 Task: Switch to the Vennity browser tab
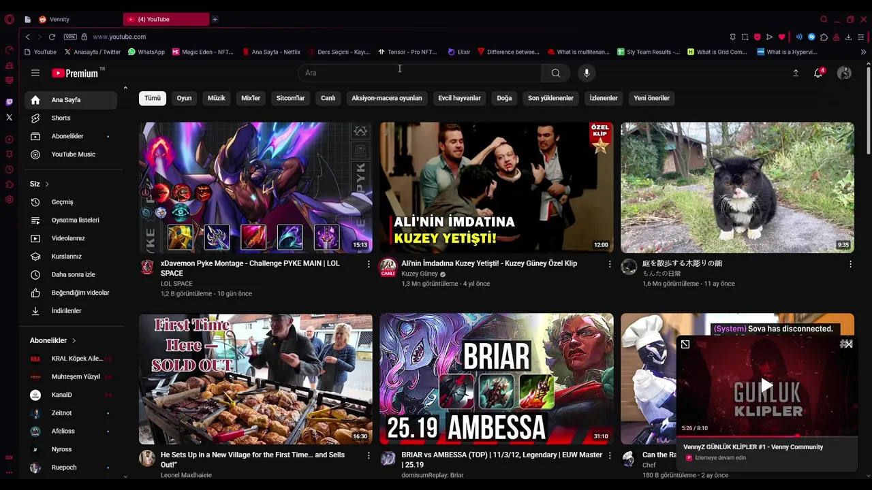[78, 19]
